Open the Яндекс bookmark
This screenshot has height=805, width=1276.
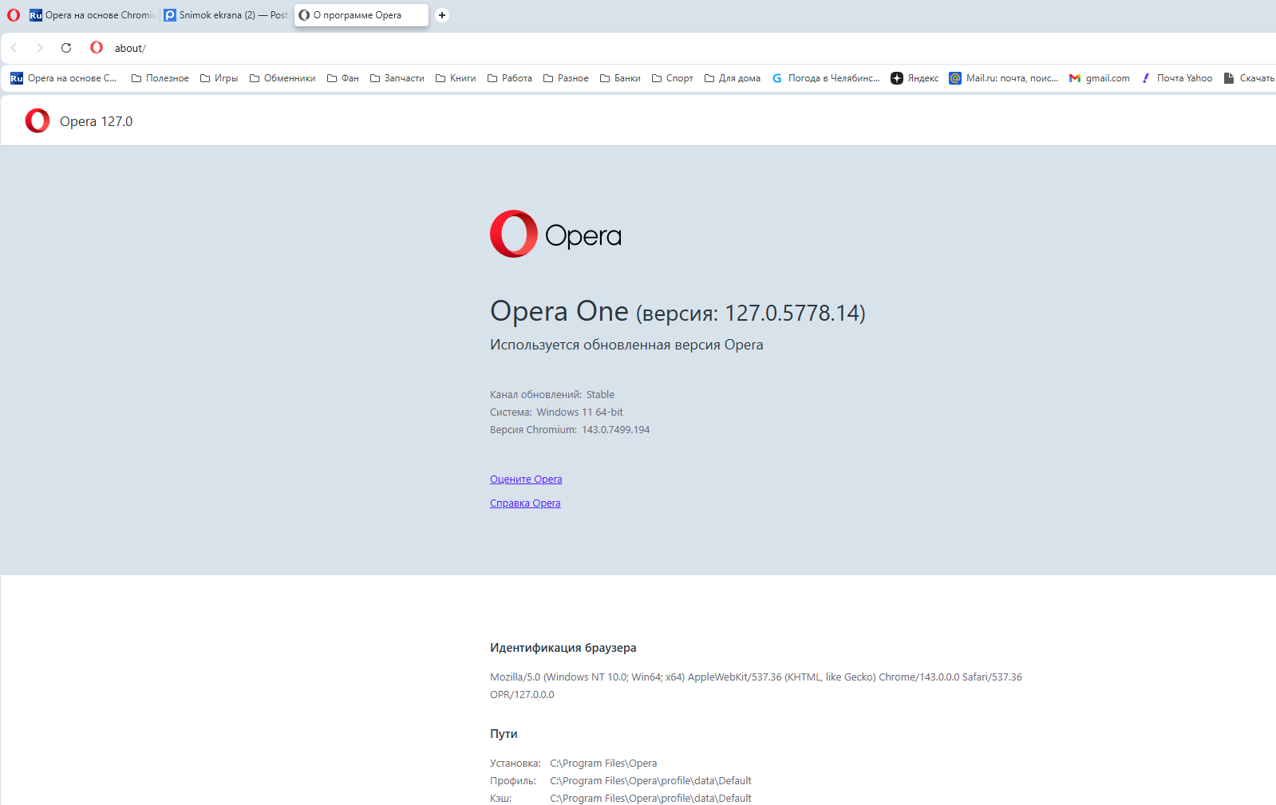pos(915,78)
